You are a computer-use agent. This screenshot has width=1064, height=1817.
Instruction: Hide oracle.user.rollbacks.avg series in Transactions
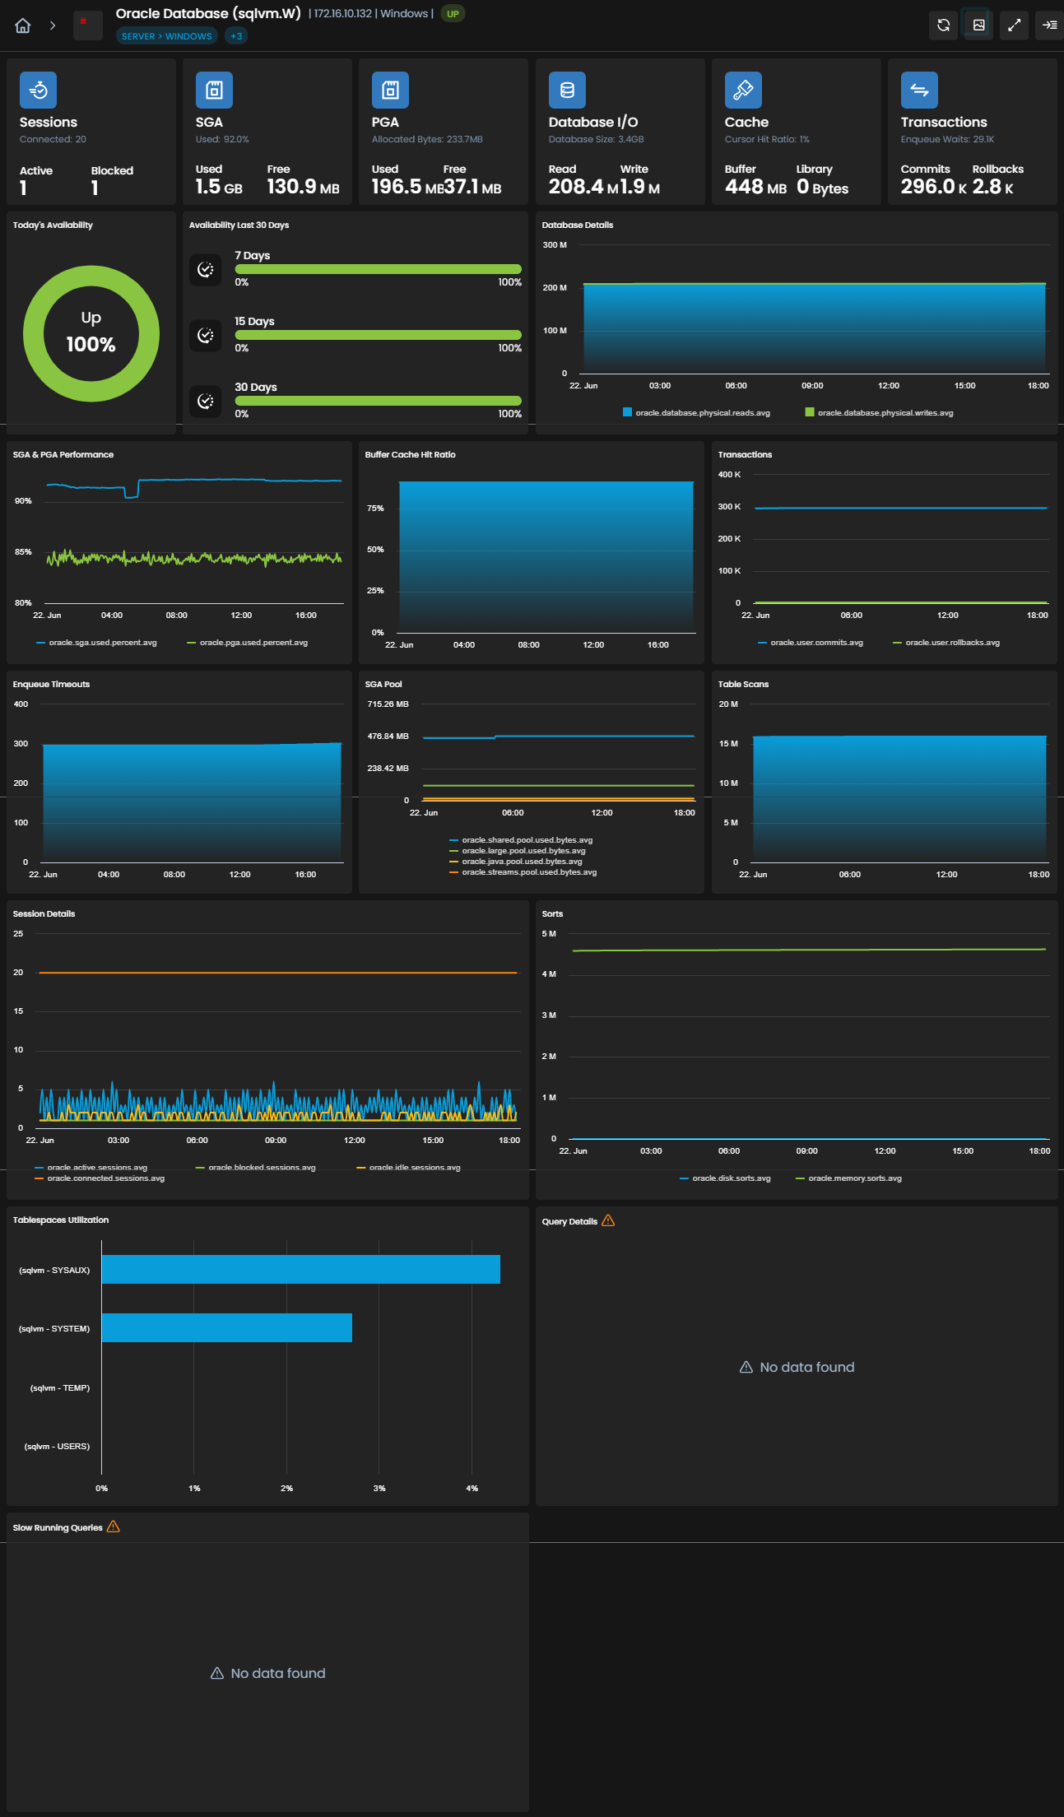click(x=946, y=643)
